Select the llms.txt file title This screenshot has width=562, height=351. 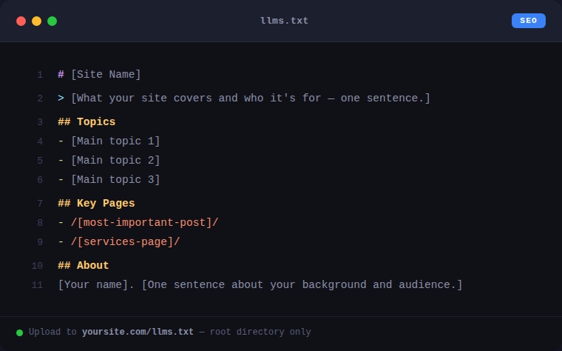pyautogui.click(x=284, y=21)
